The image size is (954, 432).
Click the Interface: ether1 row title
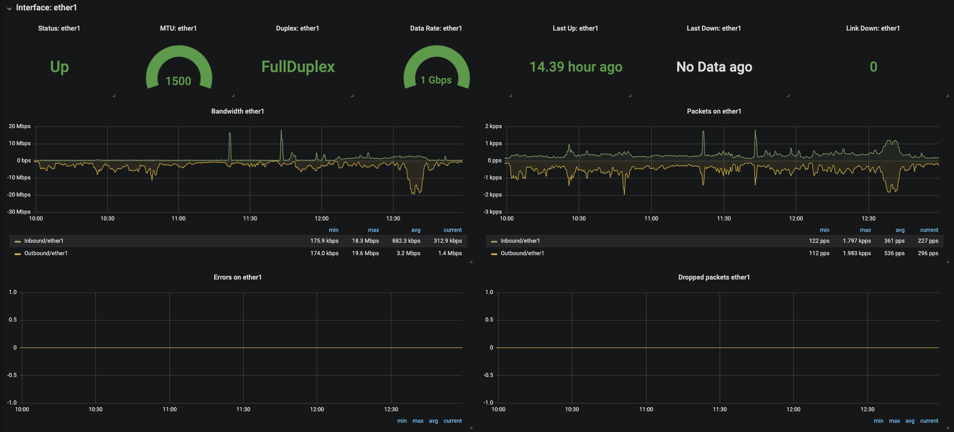[46, 8]
